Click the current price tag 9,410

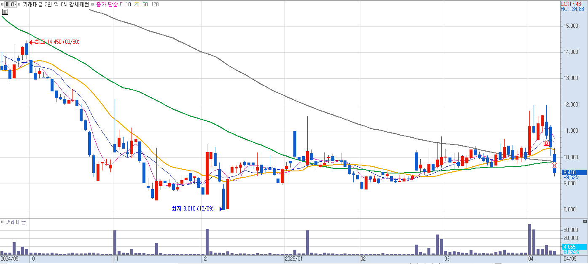574,172
